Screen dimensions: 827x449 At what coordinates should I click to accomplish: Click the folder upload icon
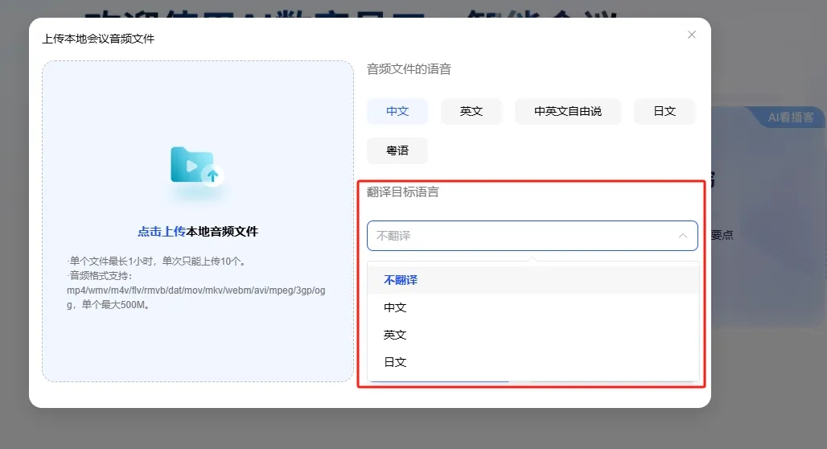pyautogui.click(x=197, y=167)
